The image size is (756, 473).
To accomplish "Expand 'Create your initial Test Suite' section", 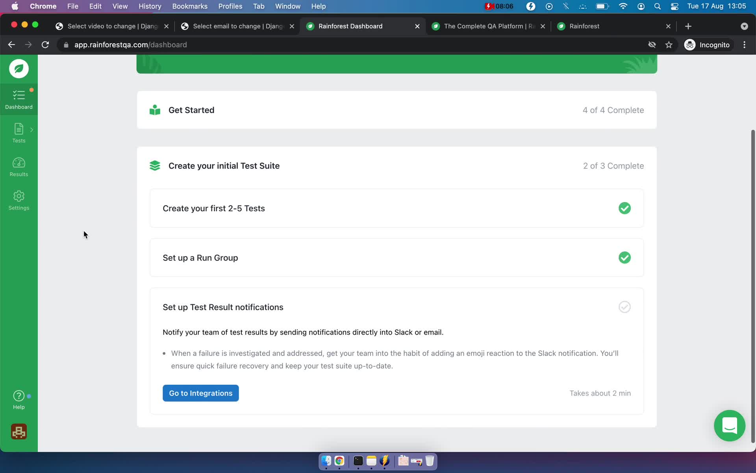I will [x=224, y=165].
